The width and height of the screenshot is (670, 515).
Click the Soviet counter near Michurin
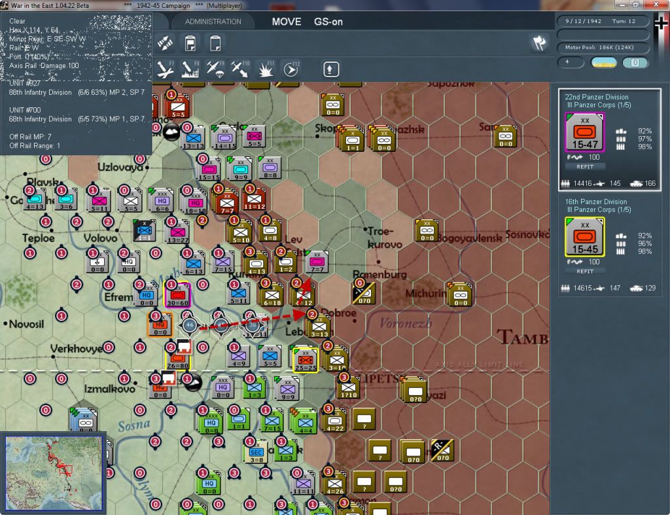pos(460,295)
